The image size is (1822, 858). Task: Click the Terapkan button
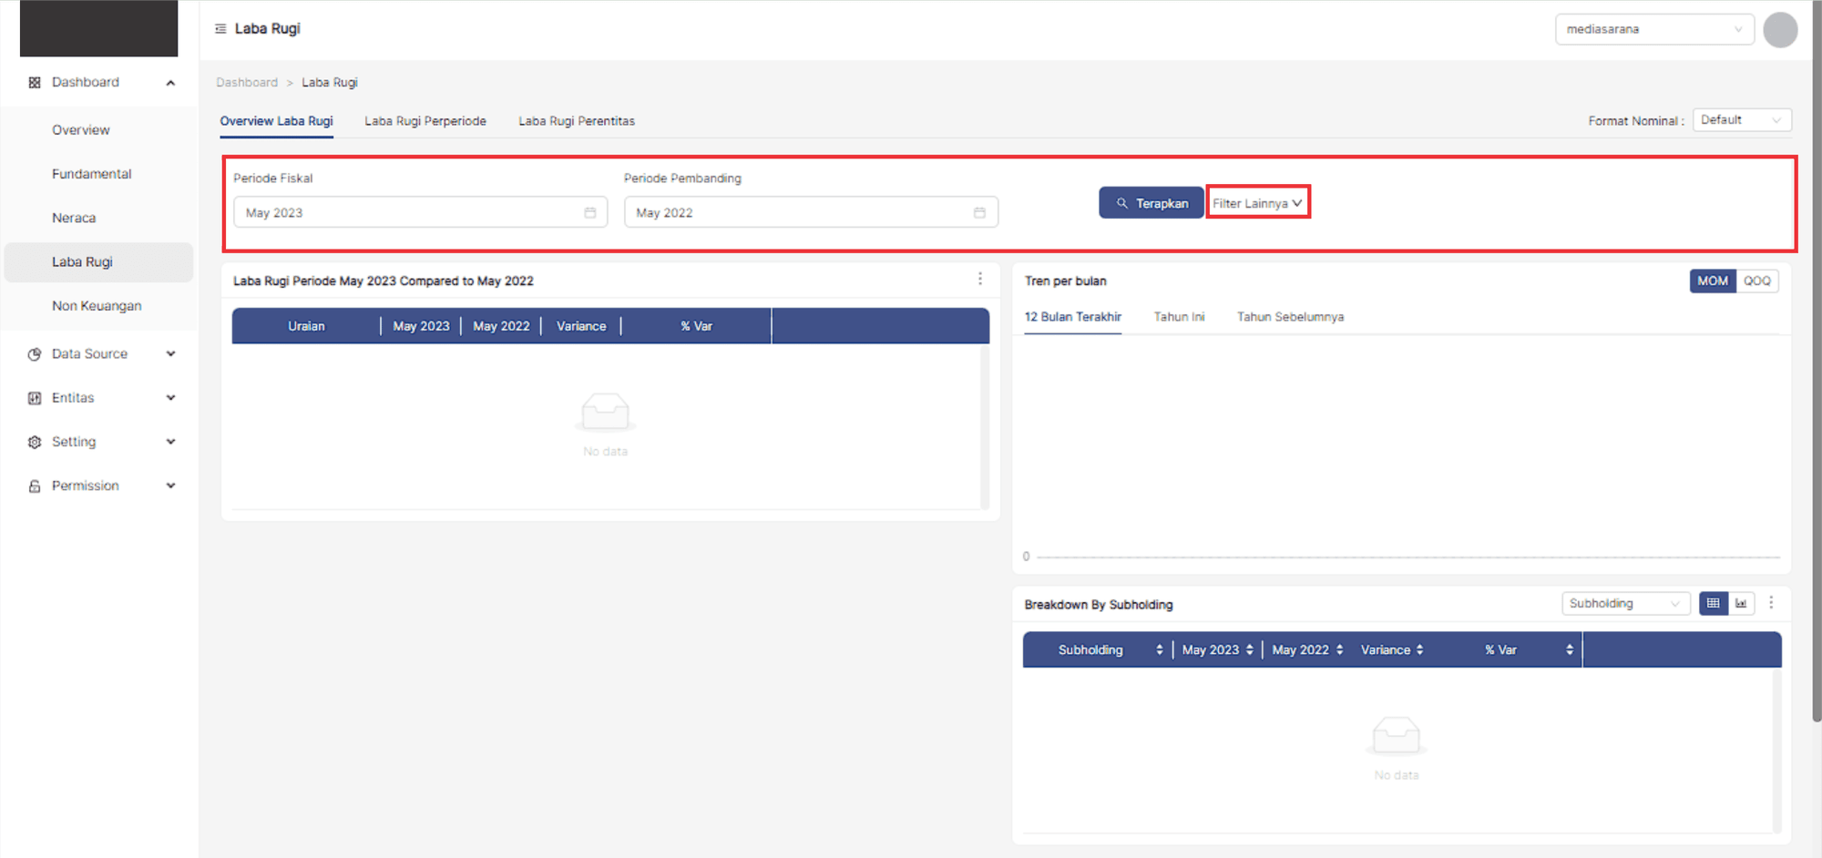(1152, 204)
